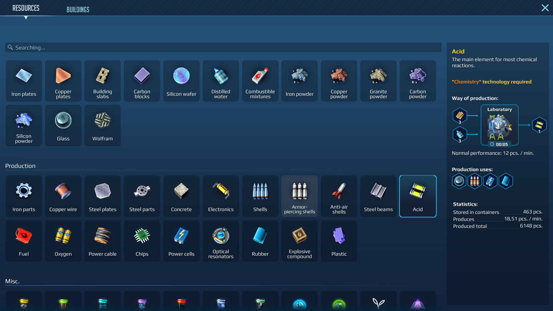553x311 pixels.
Task: Open the Copper wire production item
Action: [63, 196]
